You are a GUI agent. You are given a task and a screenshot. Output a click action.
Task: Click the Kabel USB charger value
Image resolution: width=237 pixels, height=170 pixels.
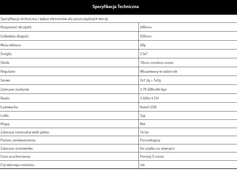[148, 107]
